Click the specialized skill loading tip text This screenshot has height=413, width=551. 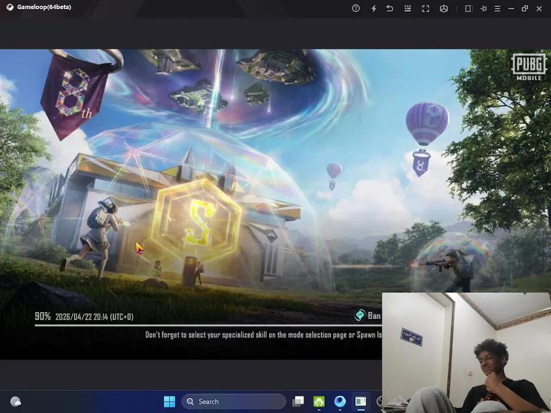click(263, 334)
